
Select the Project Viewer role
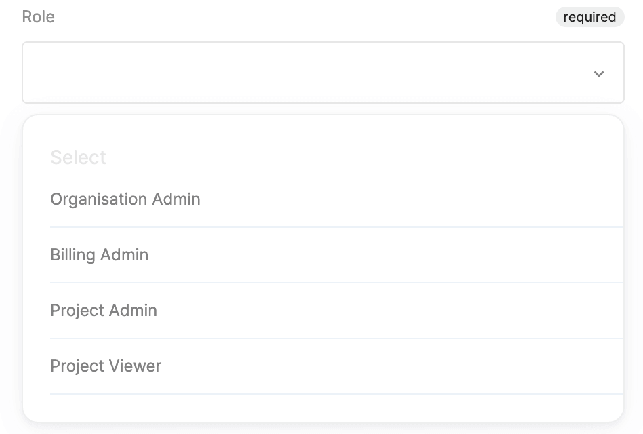106,366
